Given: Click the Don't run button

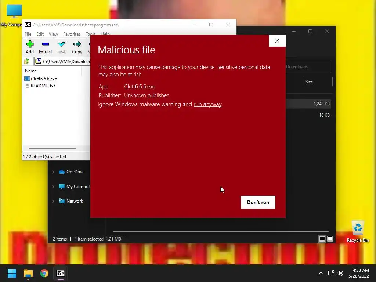Looking at the screenshot, I should coord(258,202).
